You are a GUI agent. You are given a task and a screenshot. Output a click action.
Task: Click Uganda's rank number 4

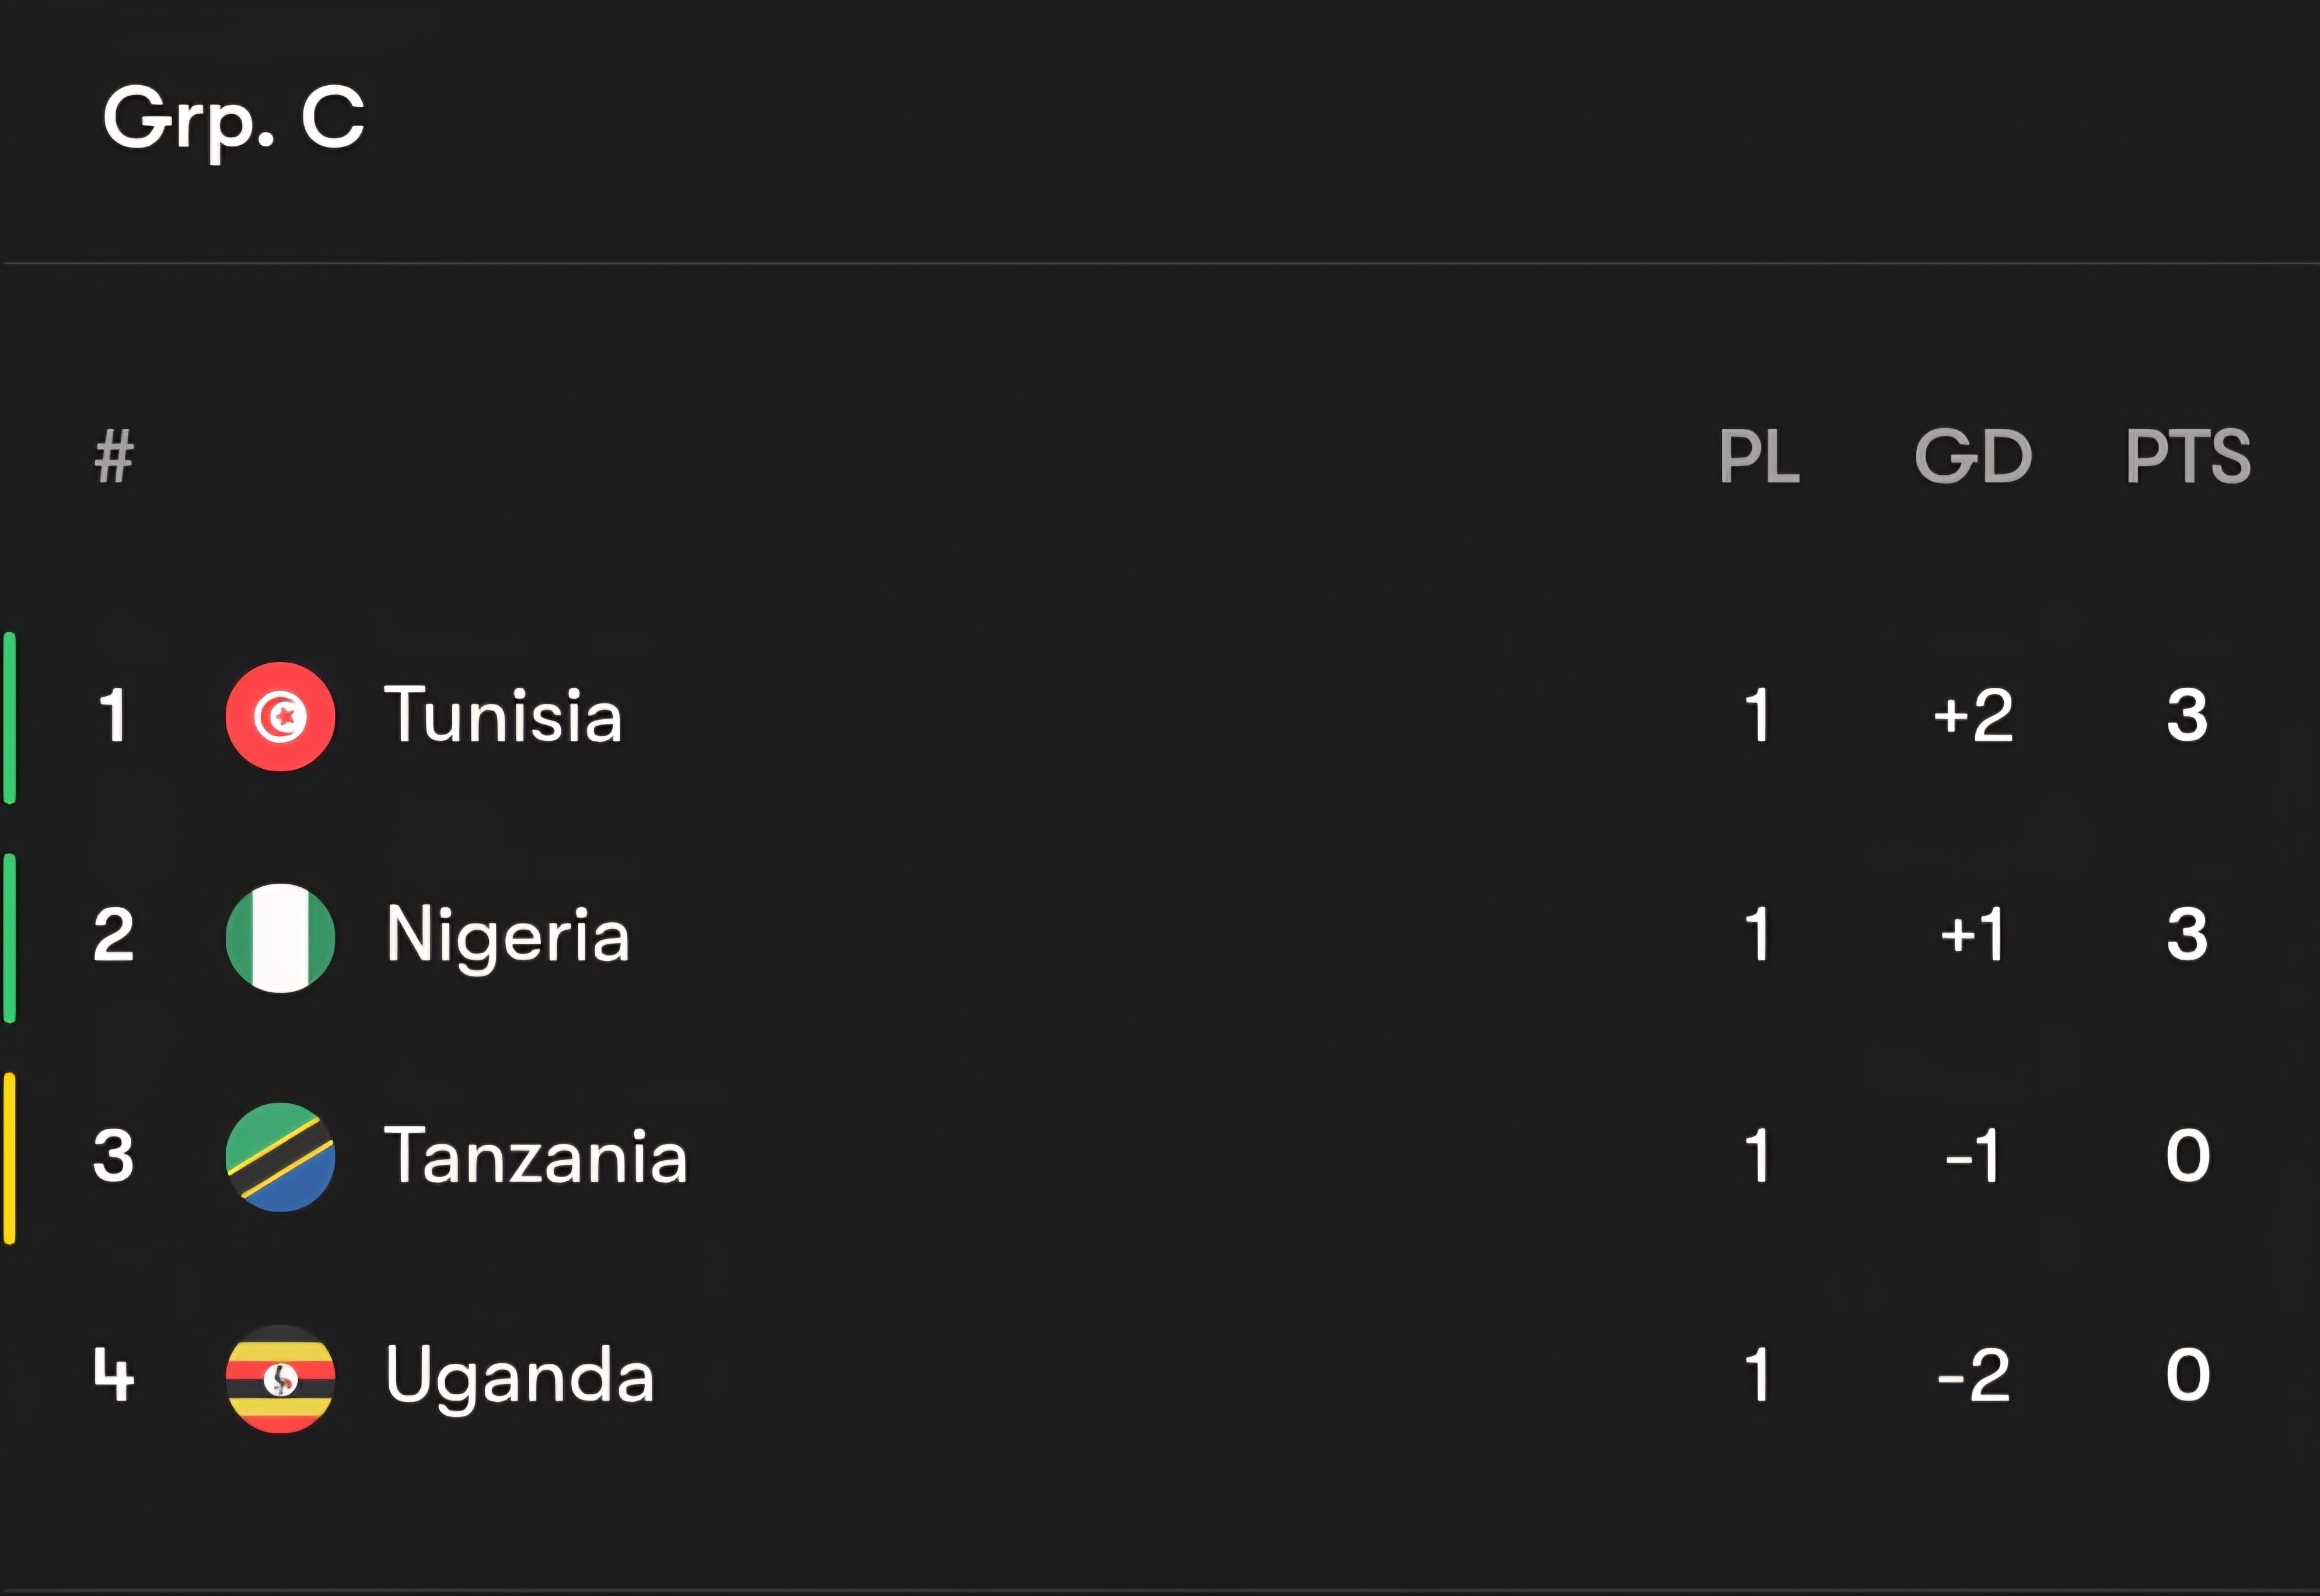(x=114, y=1376)
